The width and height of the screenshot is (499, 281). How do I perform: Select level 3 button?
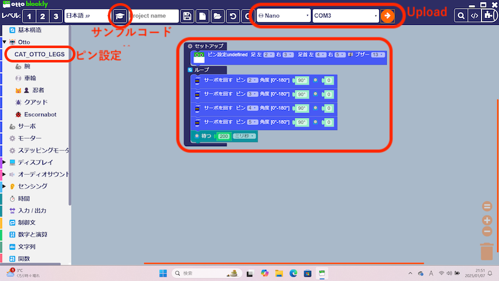pyautogui.click(x=56, y=16)
